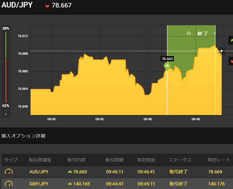
Task: Click the 78.669 judgment rate
Action: 215,172
